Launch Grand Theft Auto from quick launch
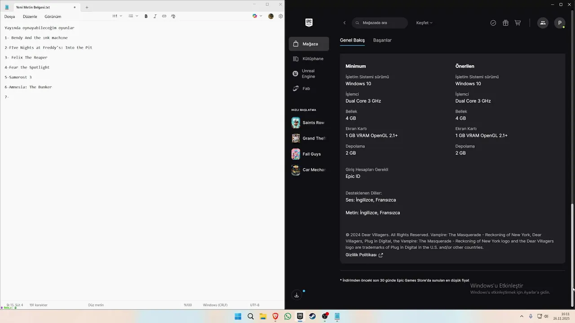Screen dimensions: 575x323 [308, 138]
